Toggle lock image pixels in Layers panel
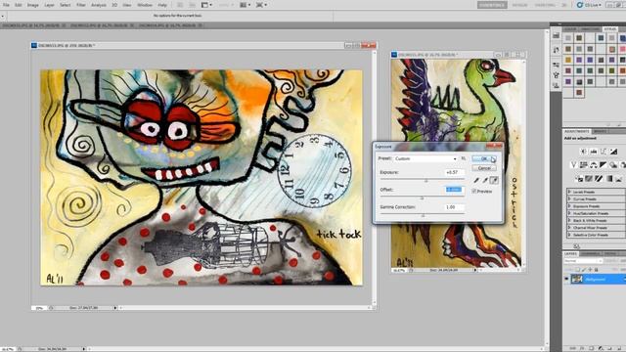The image size is (626, 352). (583, 270)
